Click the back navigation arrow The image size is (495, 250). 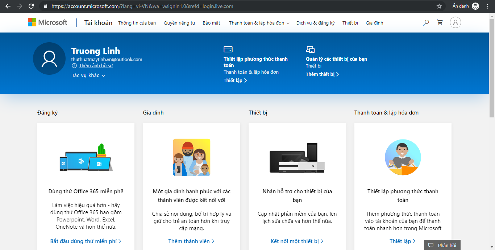(x=8, y=6)
